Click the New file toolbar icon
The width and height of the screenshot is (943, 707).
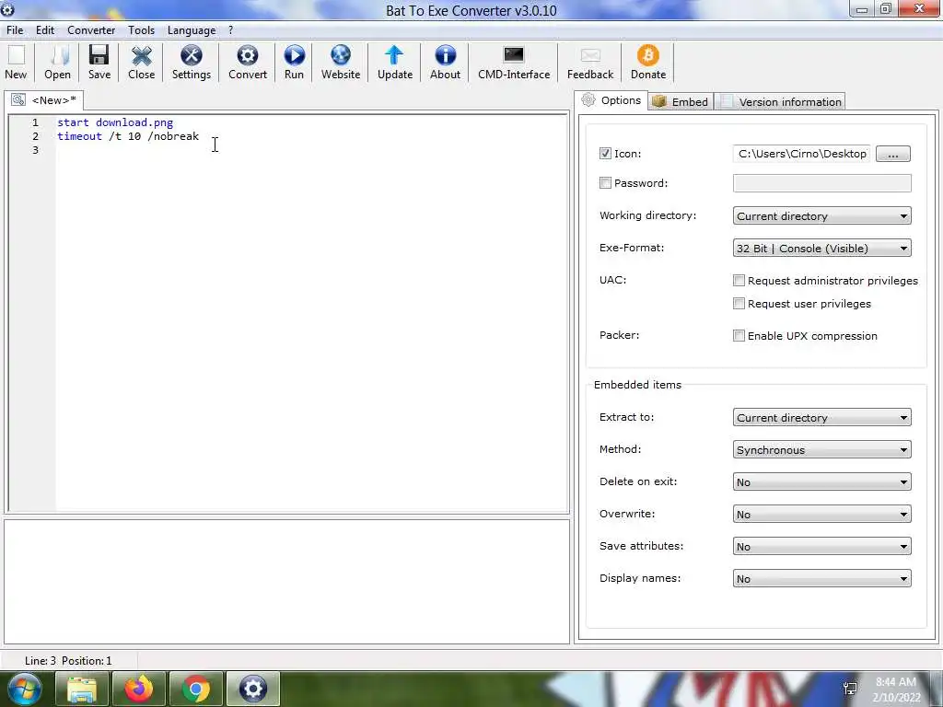point(17,56)
